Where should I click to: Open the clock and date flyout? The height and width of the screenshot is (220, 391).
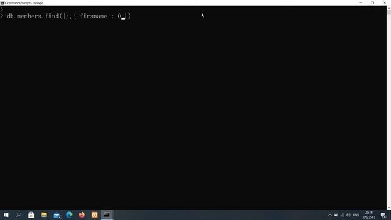coord(369,215)
